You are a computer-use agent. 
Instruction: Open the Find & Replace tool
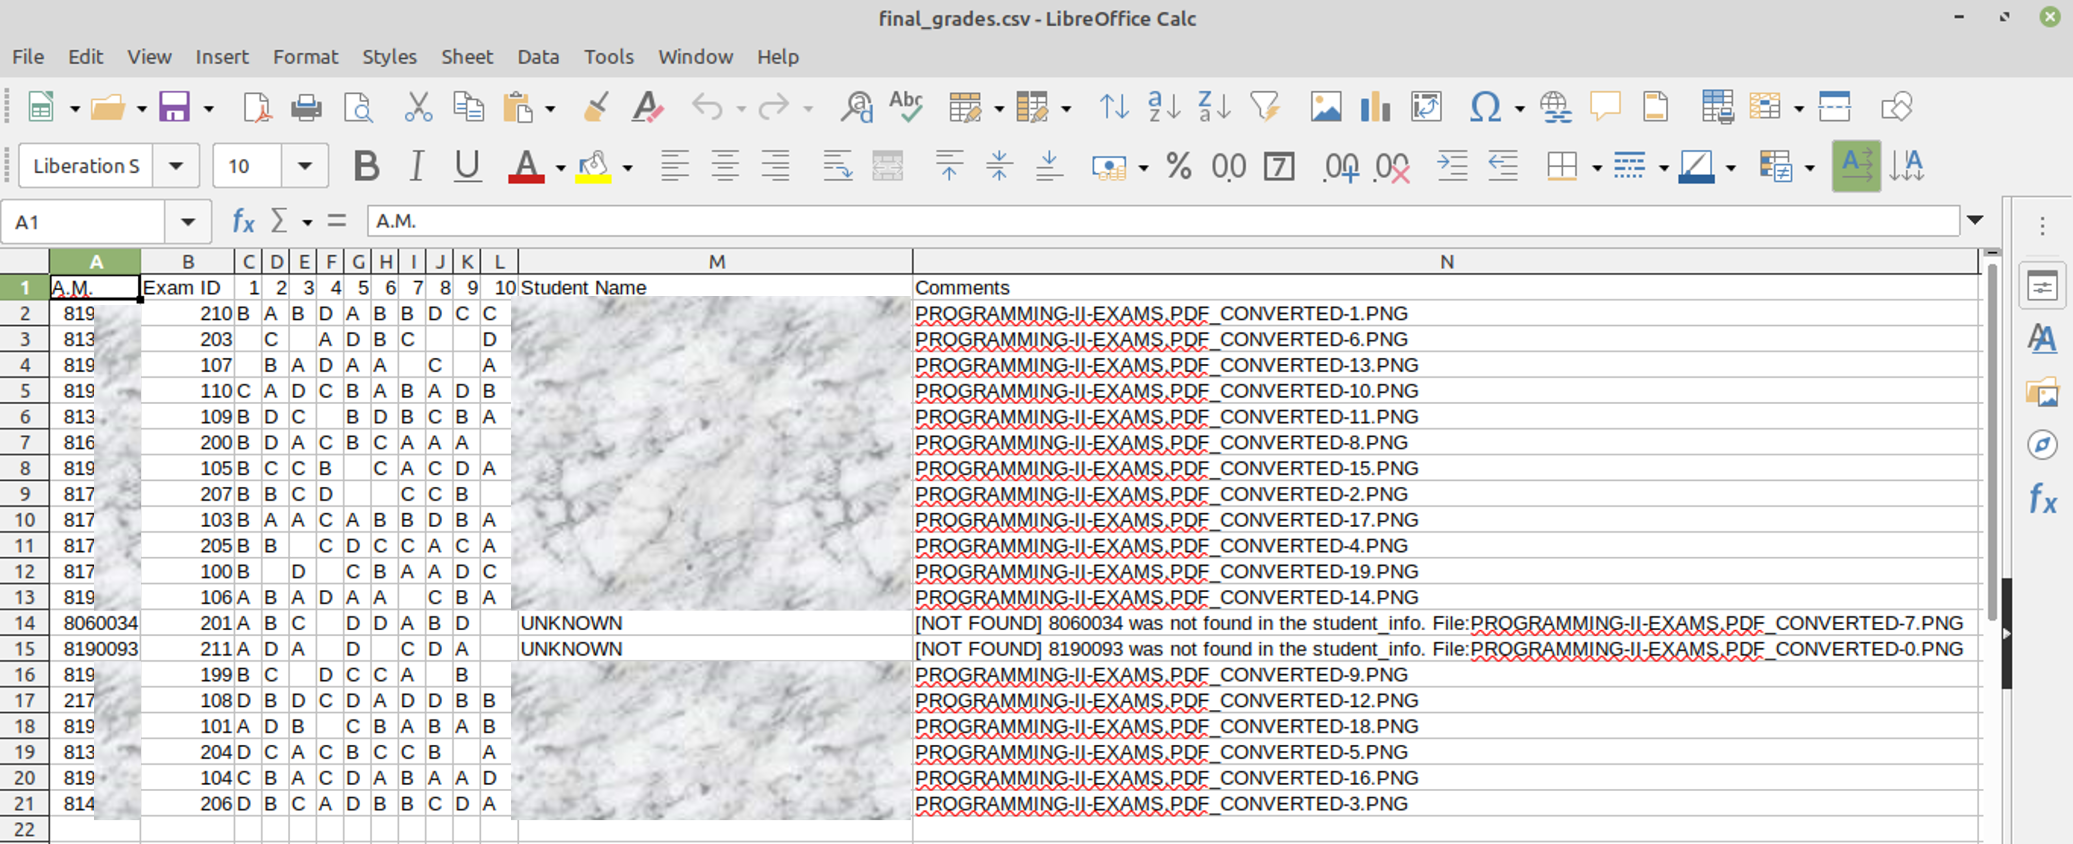tap(855, 107)
